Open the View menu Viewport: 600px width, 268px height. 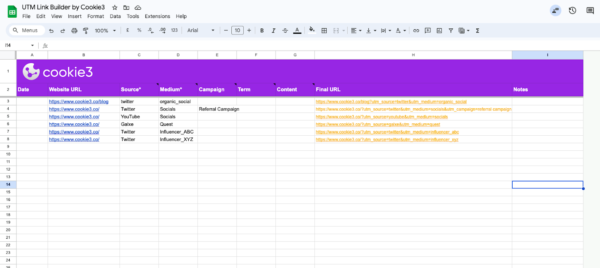click(x=57, y=16)
